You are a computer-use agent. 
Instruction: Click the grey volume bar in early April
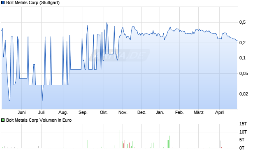220,144
